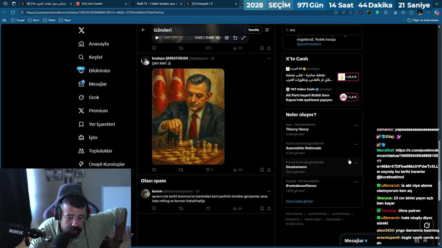Image resolution: width=442 pixels, height=248 pixels.
Task: View analytics of ŞAH MAT post (115)
Action: click(238, 170)
